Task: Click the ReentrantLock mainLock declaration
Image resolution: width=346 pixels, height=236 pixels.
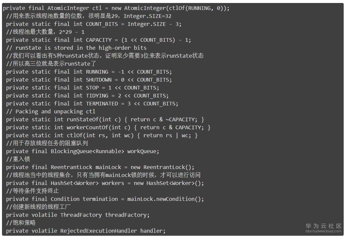Action: coord(100,167)
